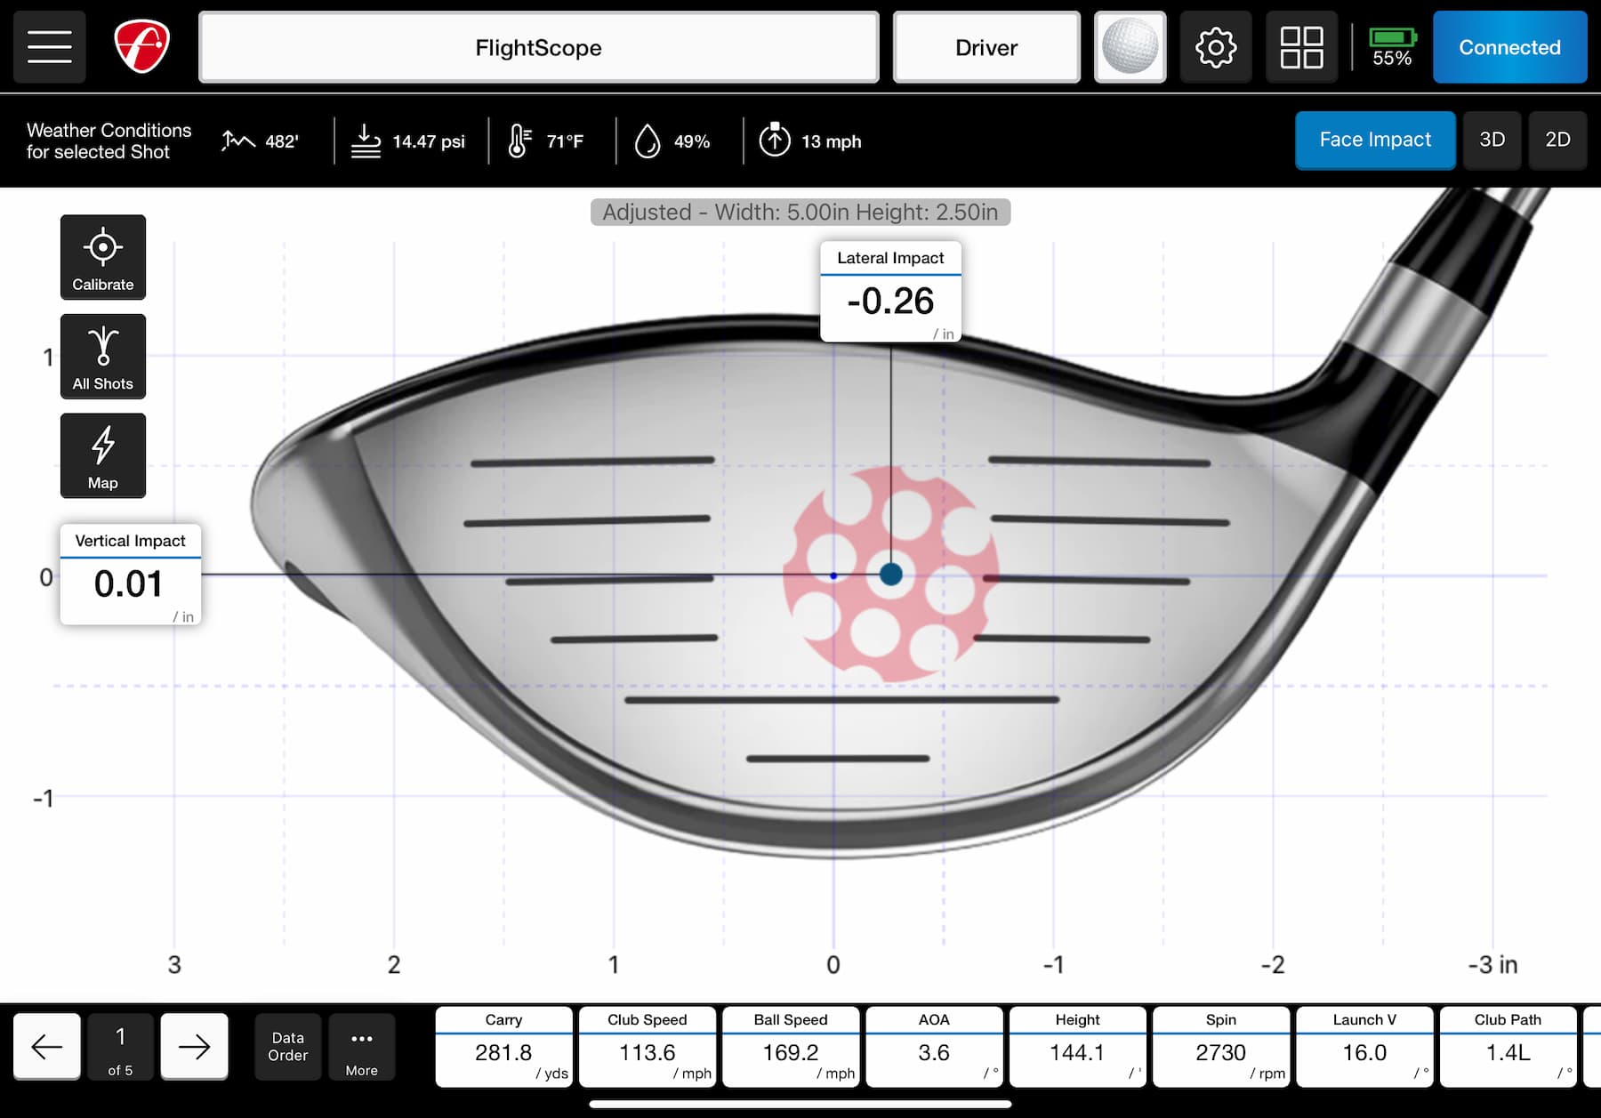Go to the previous shot arrow
Viewport: 1601px width, 1118px height.
[x=47, y=1046]
